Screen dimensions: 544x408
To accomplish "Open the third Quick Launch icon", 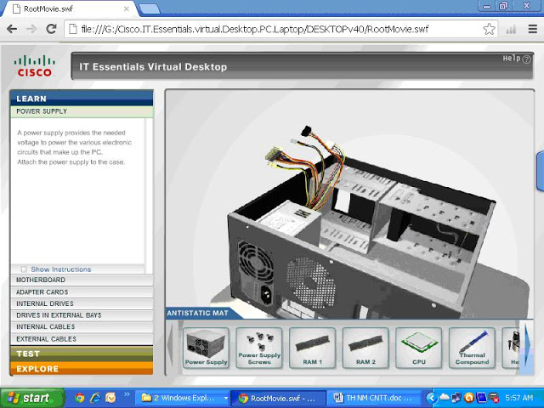I will pyautogui.click(x=110, y=398).
